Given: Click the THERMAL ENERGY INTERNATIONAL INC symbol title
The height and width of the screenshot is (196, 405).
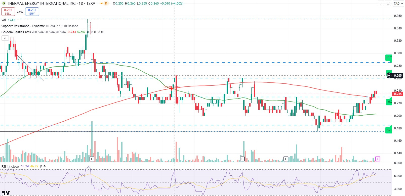Looking at the screenshot, I should pos(41,4).
